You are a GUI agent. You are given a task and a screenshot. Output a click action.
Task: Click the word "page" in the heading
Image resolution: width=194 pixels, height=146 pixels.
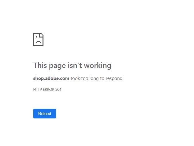tap(57, 66)
